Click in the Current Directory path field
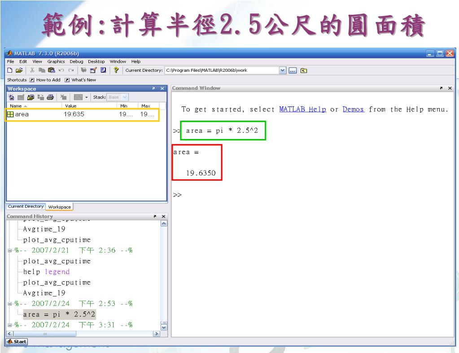The height and width of the screenshot is (353, 459). pos(222,70)
